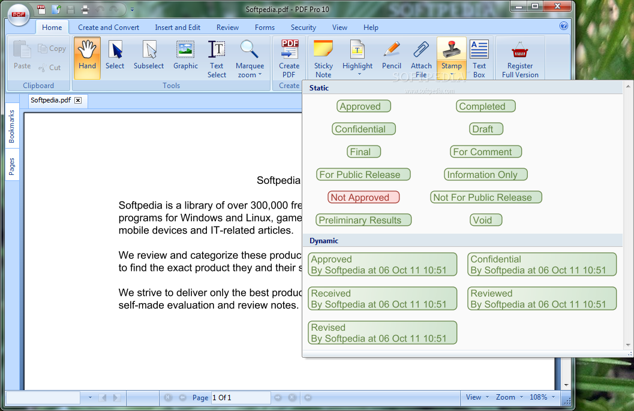634x411 pixels.
Task: Switch to the Home ribbon tab
Action: pyautogui.click(x=52, y=28)
